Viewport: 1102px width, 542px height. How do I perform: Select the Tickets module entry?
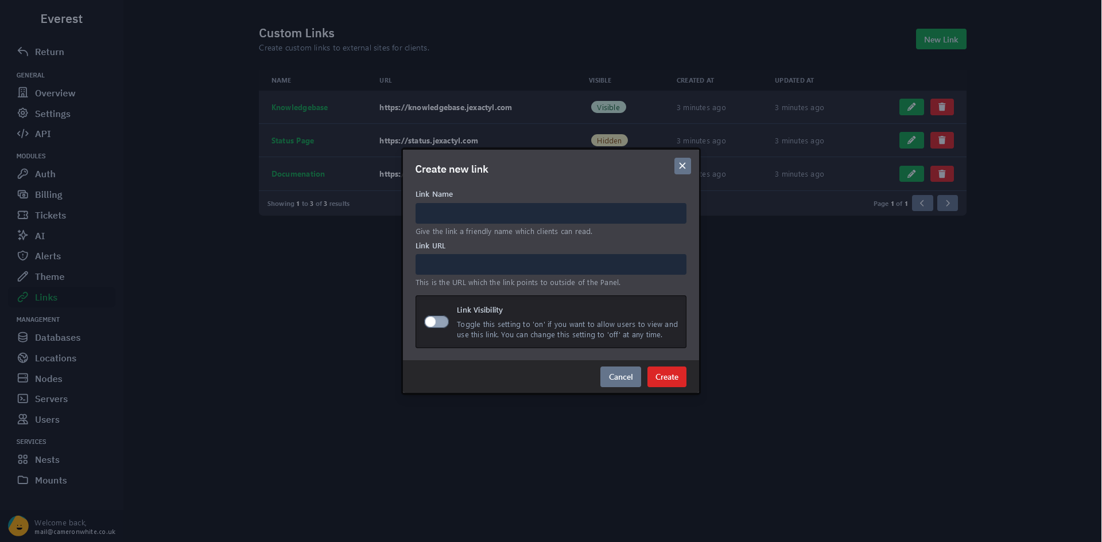(x=51, y=215)
